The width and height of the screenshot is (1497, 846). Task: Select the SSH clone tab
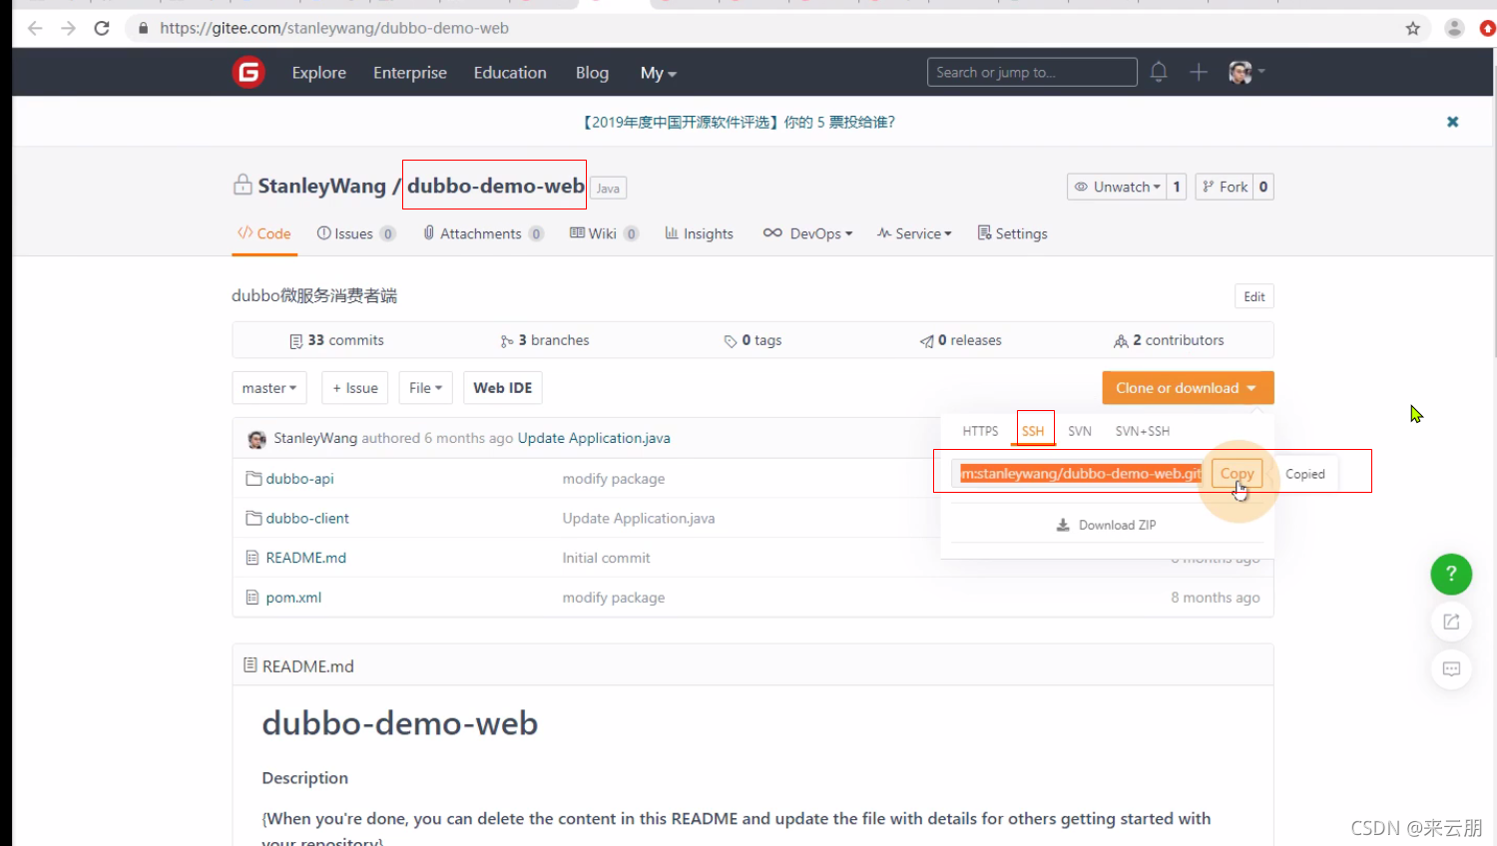click(1033, 431)
